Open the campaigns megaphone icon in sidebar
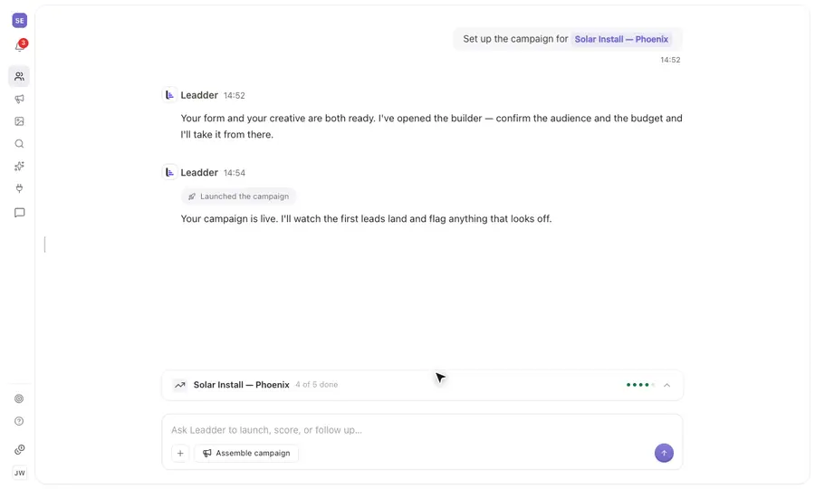This screenshot has width=815, height=489. (x=19, y=99)
